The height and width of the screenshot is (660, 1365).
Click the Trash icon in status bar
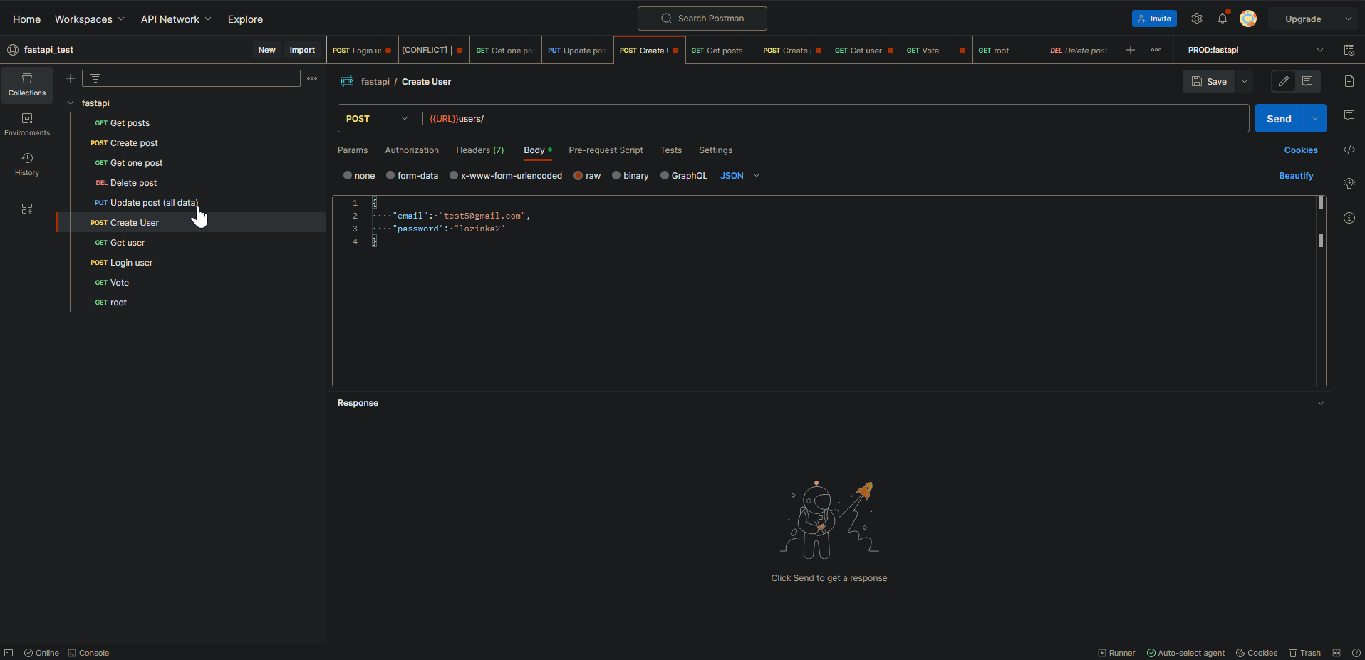click(1305, 652)
